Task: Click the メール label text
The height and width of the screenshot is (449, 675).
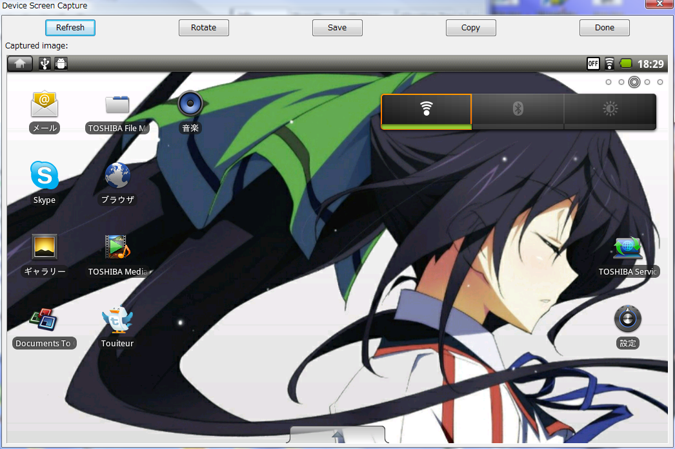Action: click(45, 128)
